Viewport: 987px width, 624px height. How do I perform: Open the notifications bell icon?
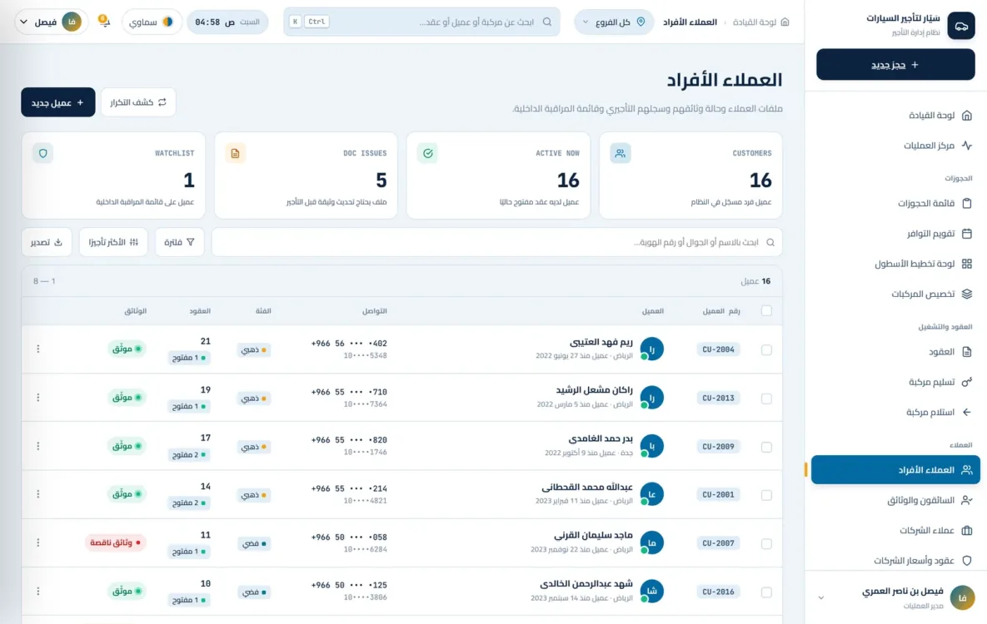(104, 22)
